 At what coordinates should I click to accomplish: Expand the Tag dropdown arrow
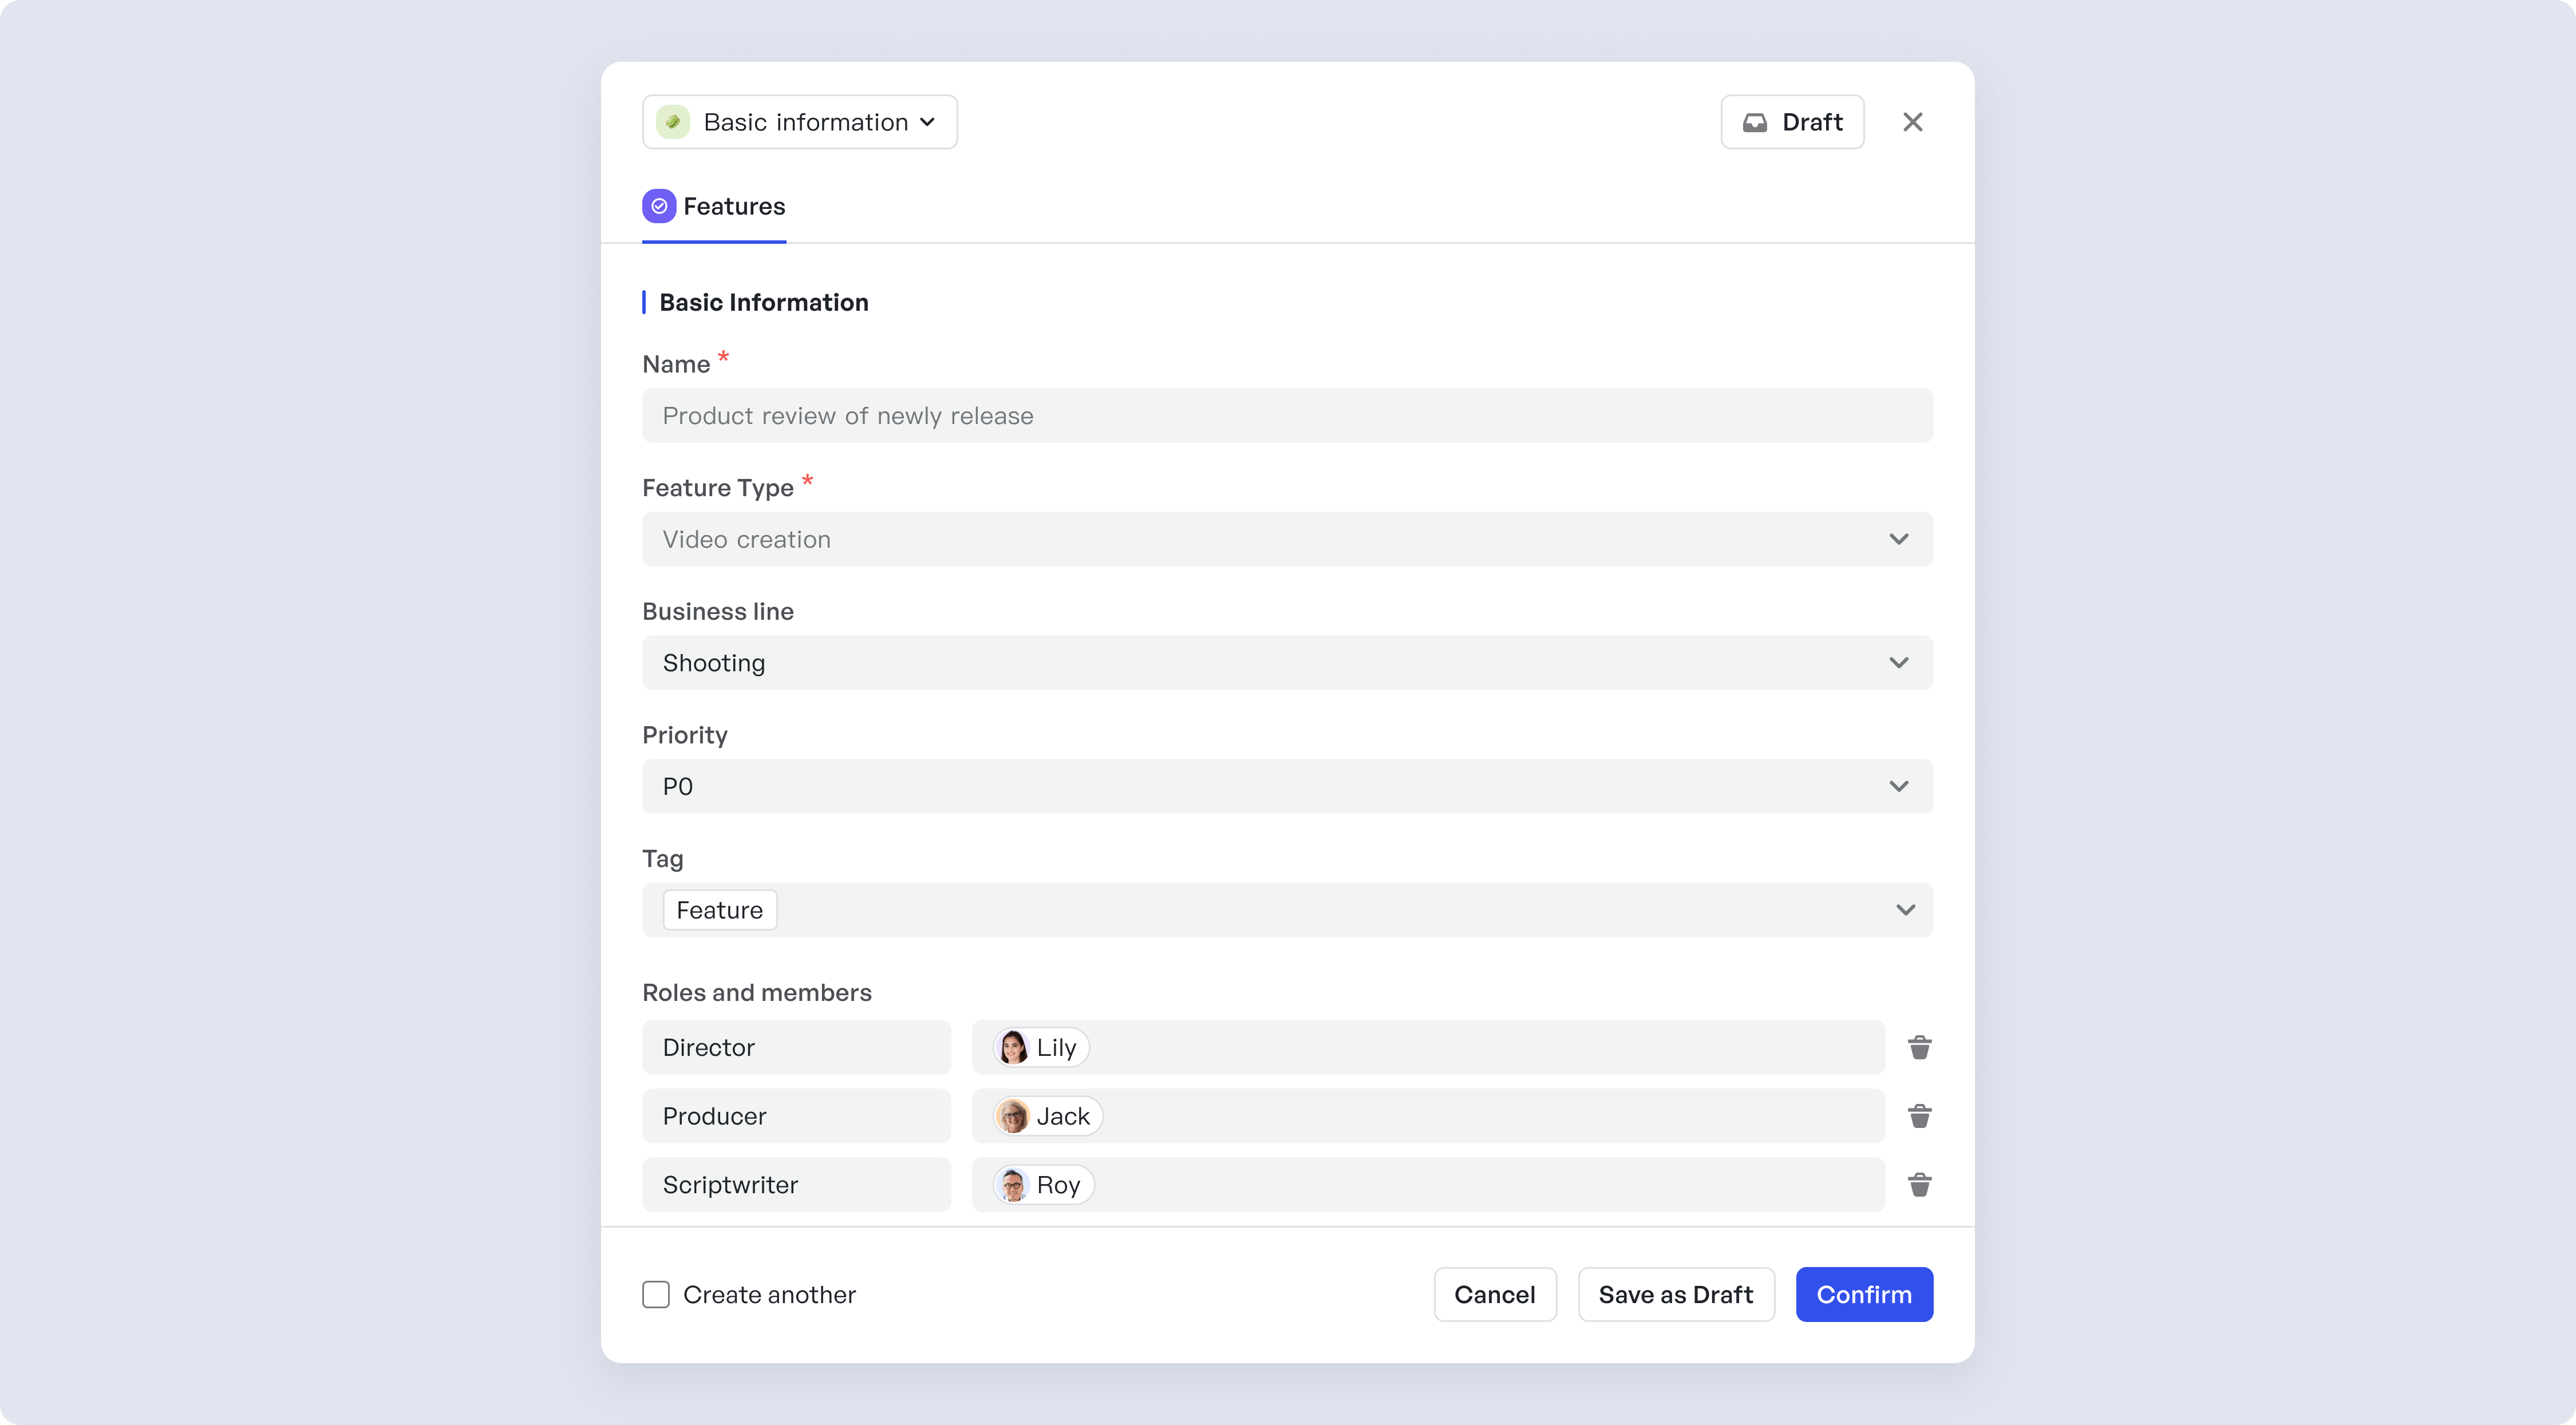(1905, 910)
